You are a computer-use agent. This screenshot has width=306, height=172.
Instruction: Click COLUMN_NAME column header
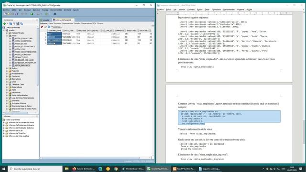click(x=55, y=31)
